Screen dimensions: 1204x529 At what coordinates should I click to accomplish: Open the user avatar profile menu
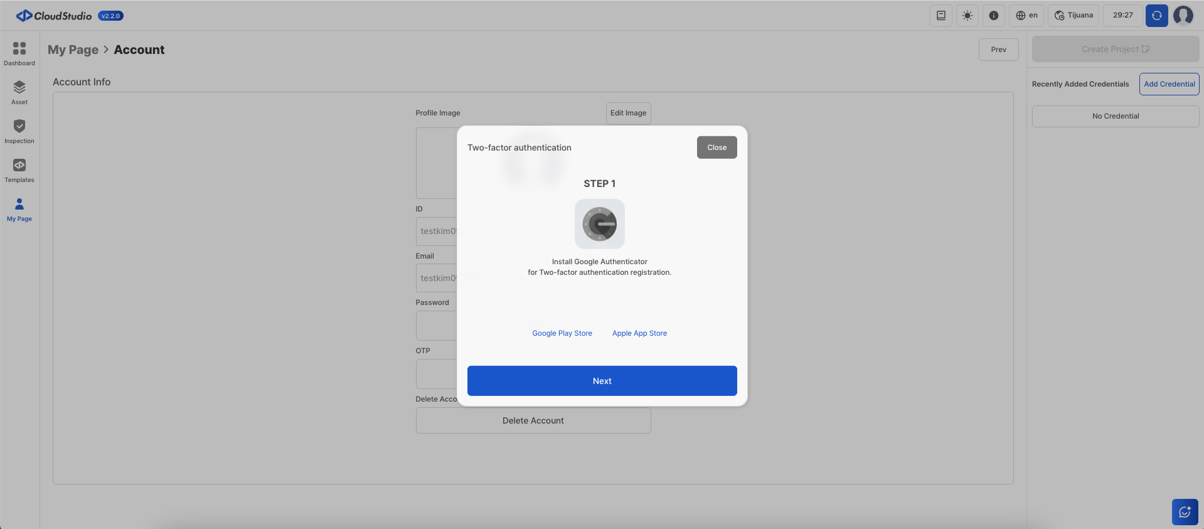[1183, 16]
